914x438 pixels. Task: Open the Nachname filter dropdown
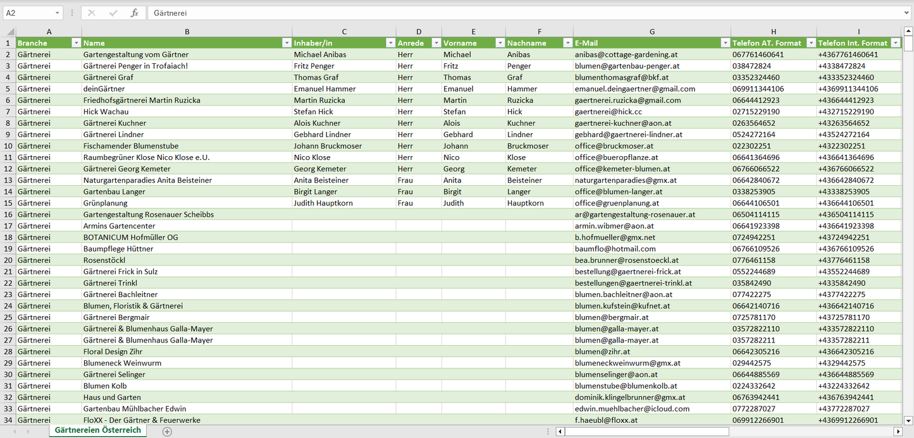click(x=567, y=43)
